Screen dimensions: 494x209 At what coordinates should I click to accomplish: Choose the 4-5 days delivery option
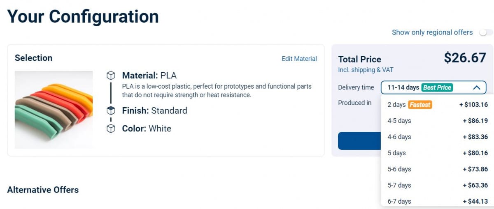coord(438,121)
